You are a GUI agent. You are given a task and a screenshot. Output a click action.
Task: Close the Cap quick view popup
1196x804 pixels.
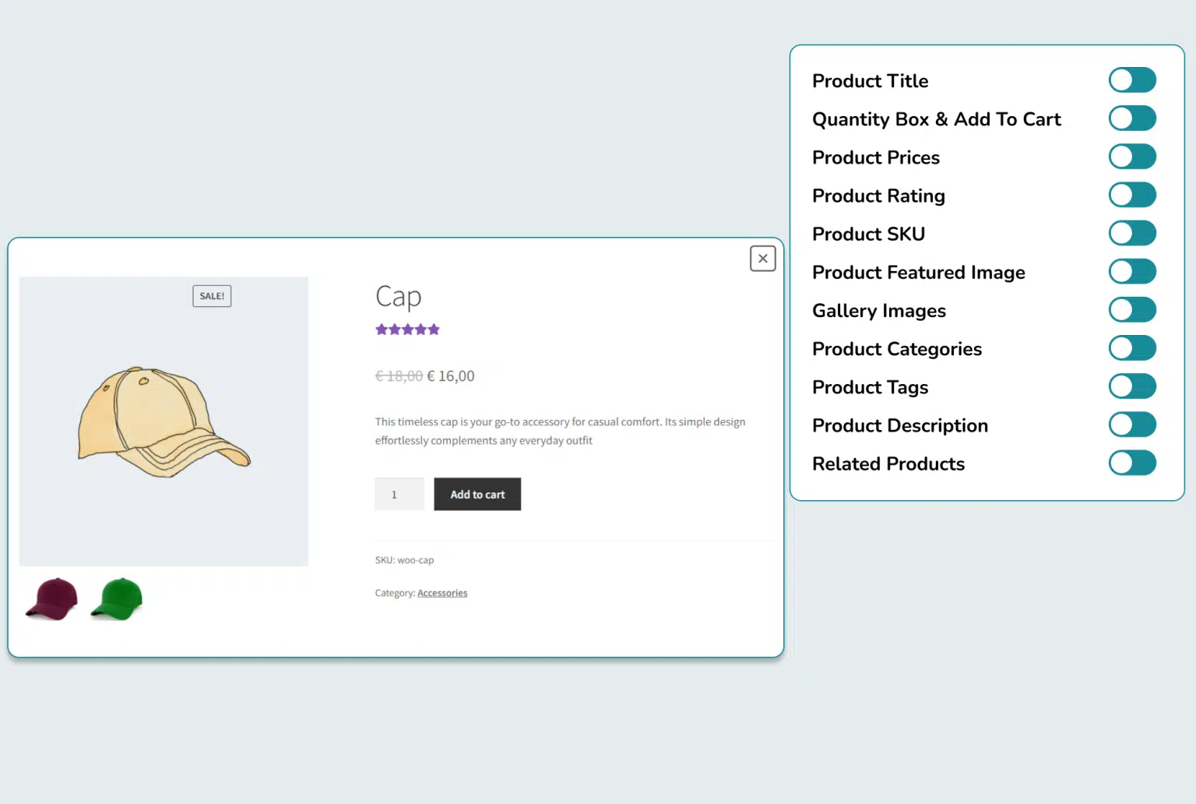tap(762, 259)
